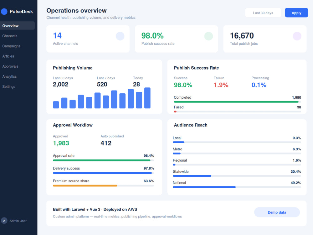Click the '6.3%' Metro percentage
313x235 pixels.
297,149
